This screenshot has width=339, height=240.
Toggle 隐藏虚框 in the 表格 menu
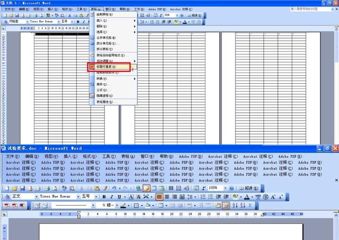113,96
